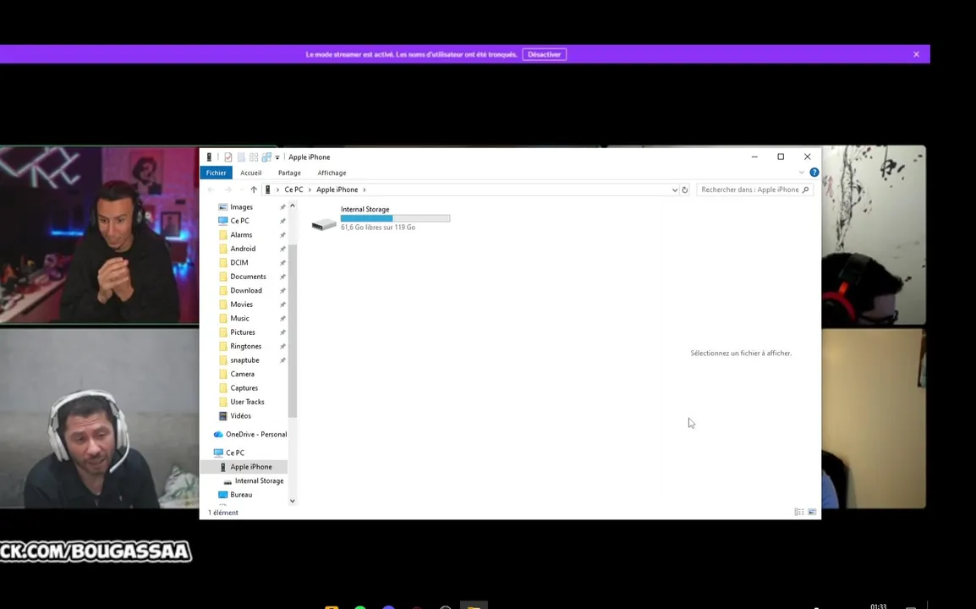Viewport: 976px width, 609px height.
Task: Click the iPhone device icon in the title bar
Action: (x=209, y=157)
